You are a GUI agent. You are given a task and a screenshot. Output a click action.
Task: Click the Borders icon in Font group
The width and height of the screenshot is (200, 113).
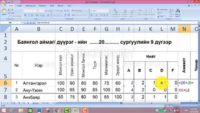pos(37,15)
